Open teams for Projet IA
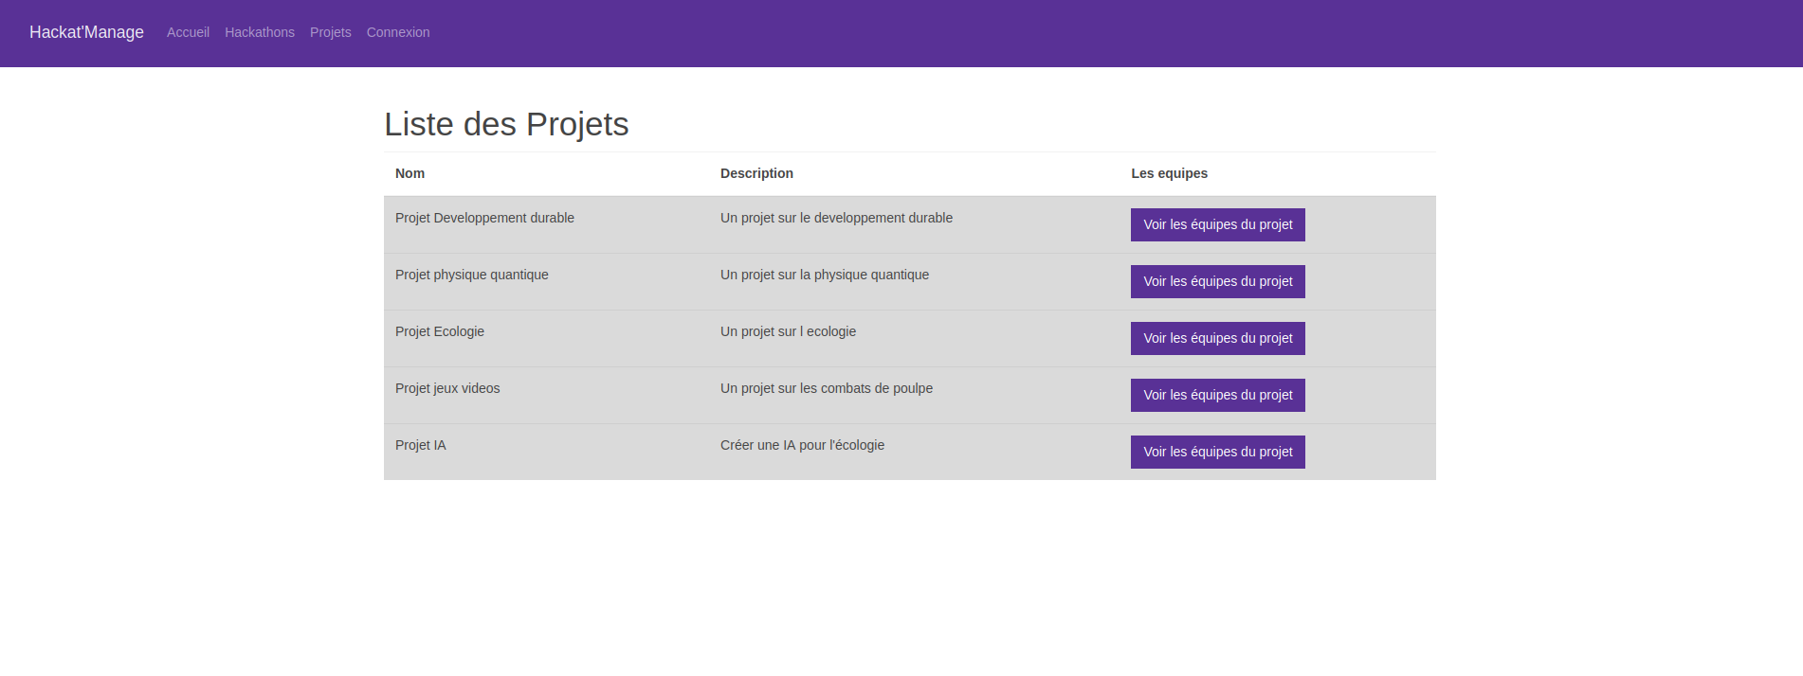Screen dimensions: 1803x676 click(x=1217, y=452)
